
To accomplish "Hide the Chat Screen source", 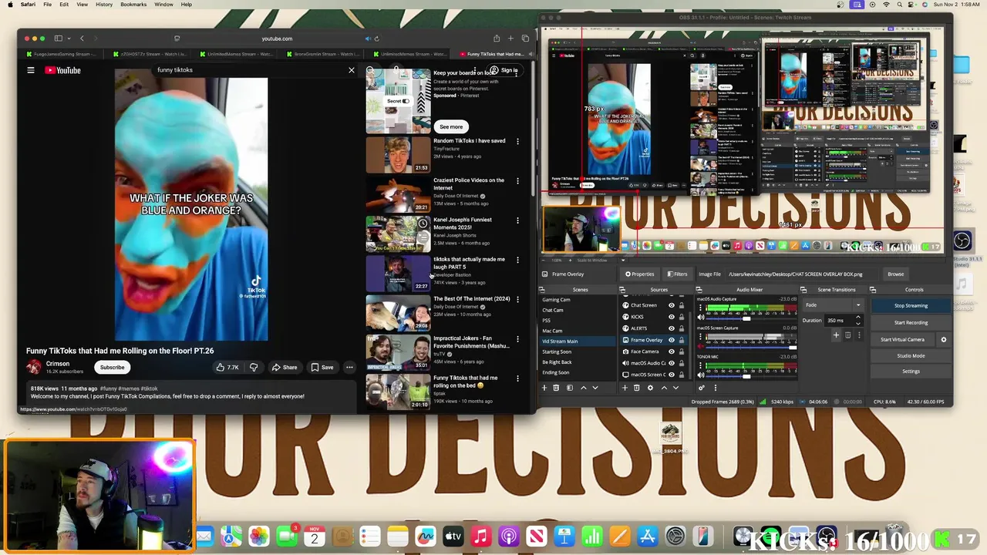I will tap(672, 305).
